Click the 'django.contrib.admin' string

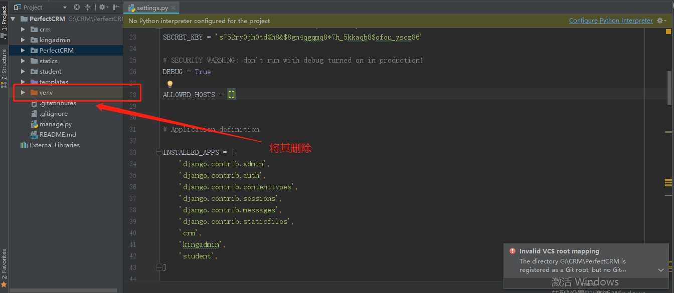click(x=224, y=164)
